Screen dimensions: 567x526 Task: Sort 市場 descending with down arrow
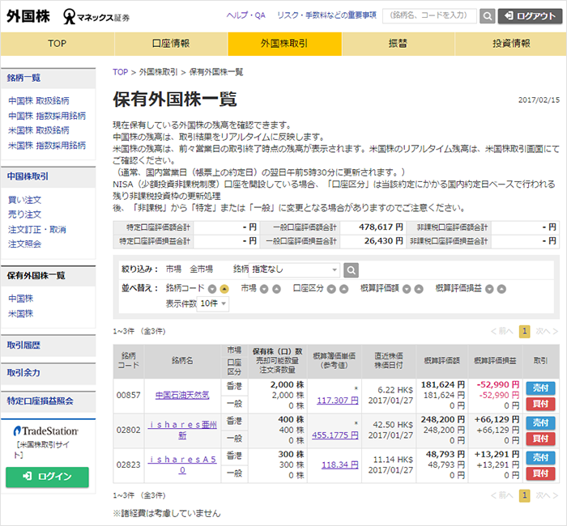pos(263,288)
